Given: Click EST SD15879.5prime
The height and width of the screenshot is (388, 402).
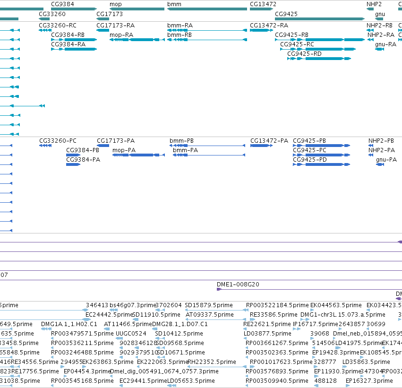Looking at the screenshot, I should [209, 305].
